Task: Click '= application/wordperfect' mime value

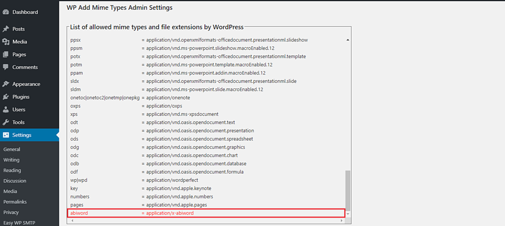Action: (170, 180)
